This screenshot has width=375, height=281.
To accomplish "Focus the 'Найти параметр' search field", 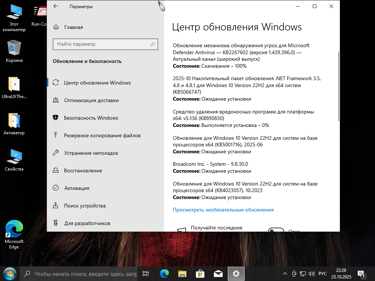I will click(103, 44).
